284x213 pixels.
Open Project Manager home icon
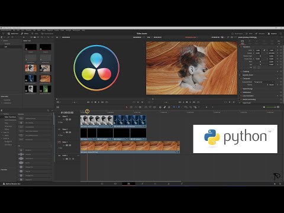tap(275, 183)
